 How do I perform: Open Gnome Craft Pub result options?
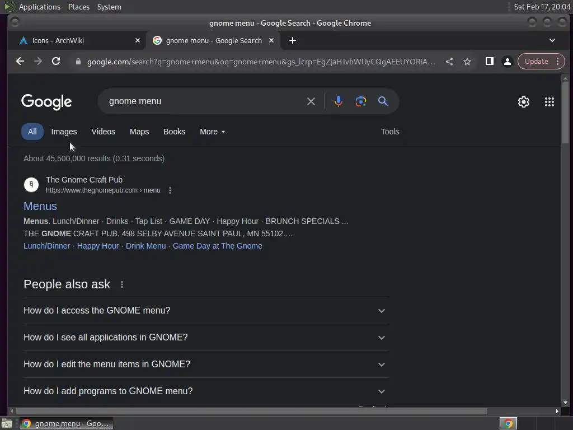pyautogui.click(x=170, y=190)
